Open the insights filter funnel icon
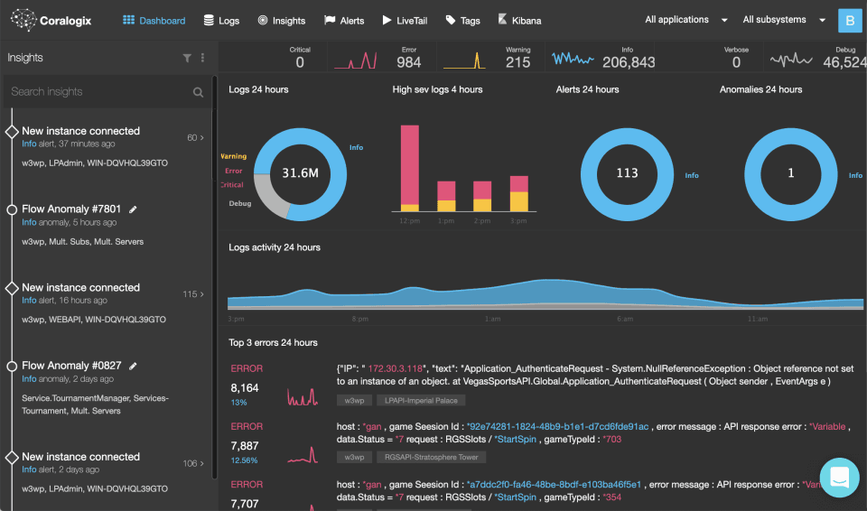Image resolution: width=867 pixels, height=511 pixels. 187,58
